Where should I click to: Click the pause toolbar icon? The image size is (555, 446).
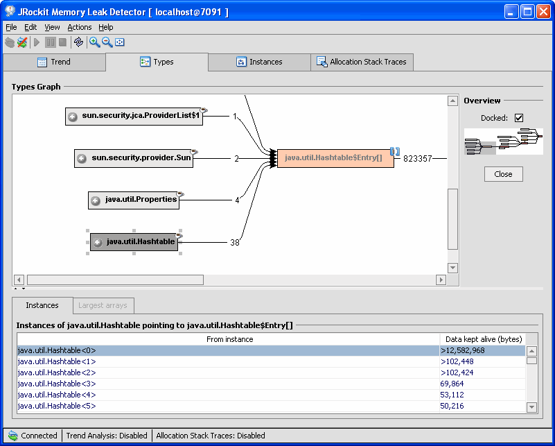click(51, 42)
